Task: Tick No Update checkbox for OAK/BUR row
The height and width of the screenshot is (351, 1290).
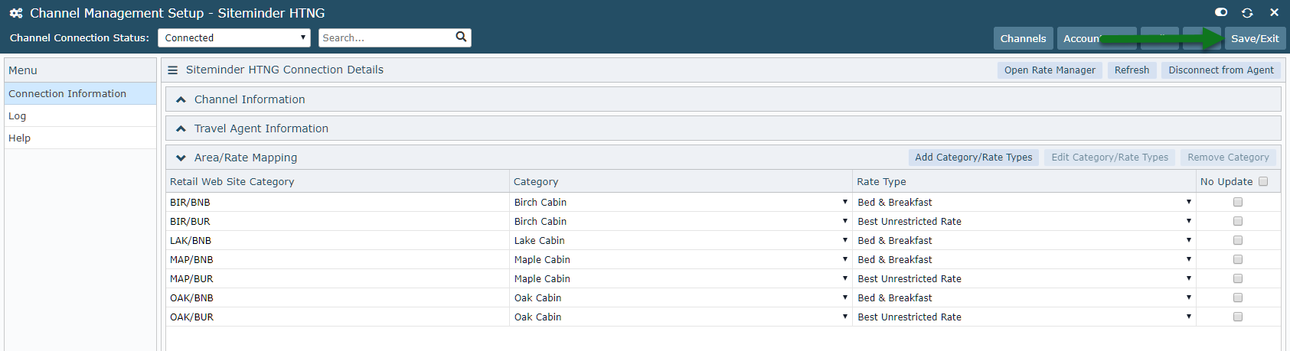Action: [1238, 317]
